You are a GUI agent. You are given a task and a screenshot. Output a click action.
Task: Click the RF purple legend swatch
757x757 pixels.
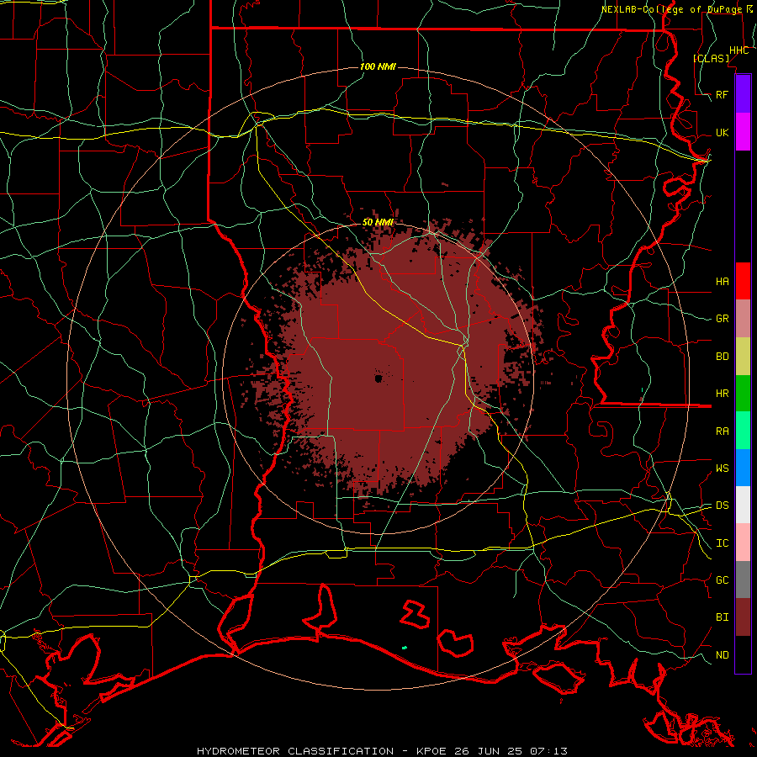point(743,94)
